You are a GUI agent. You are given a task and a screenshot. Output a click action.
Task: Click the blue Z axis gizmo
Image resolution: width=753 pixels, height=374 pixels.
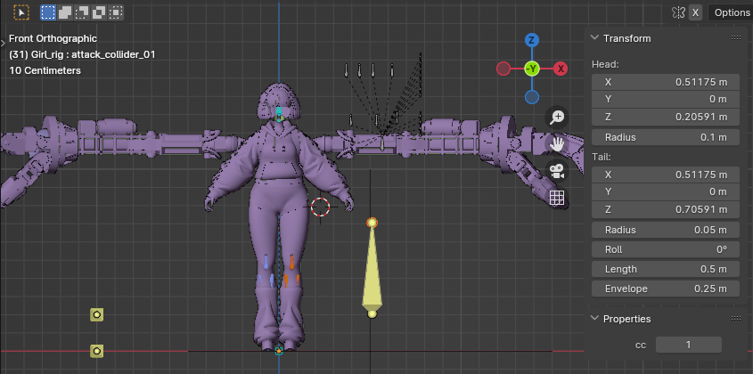(531, 40)
